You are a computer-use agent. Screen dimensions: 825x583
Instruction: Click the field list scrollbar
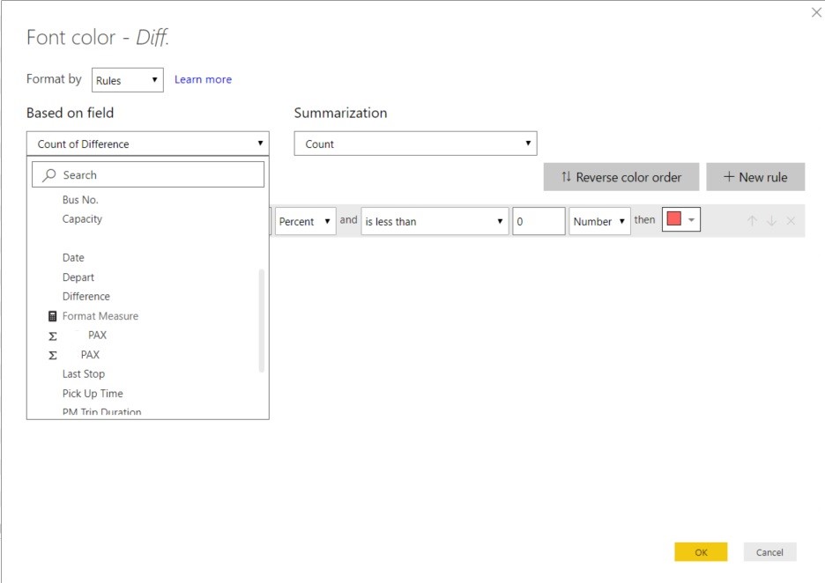coord(261,321)
